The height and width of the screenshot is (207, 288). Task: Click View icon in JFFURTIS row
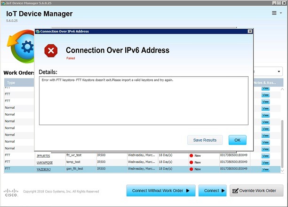tap(265, 156)
